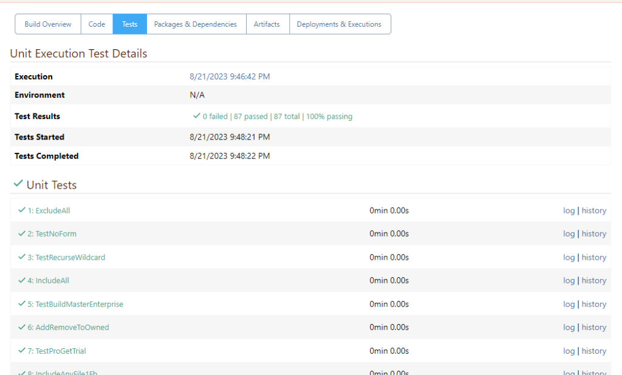Click the checkmark icon beside TestProGetTrial
Screen dimensions: 622x375
coord(22,351)
